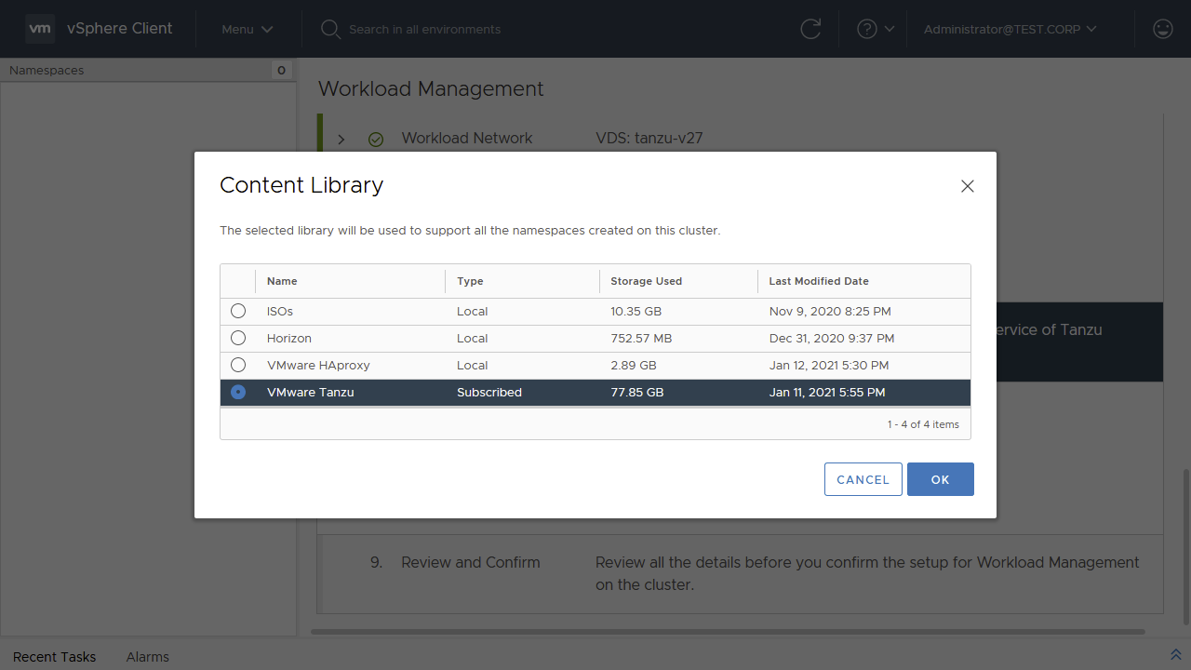
Task: Click the 2.89 GB storage cell
Action: (634, 365)
